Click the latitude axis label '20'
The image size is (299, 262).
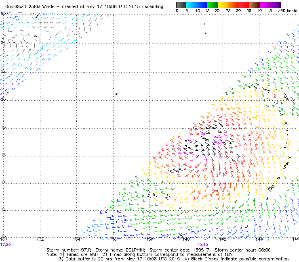coord(3,99)
